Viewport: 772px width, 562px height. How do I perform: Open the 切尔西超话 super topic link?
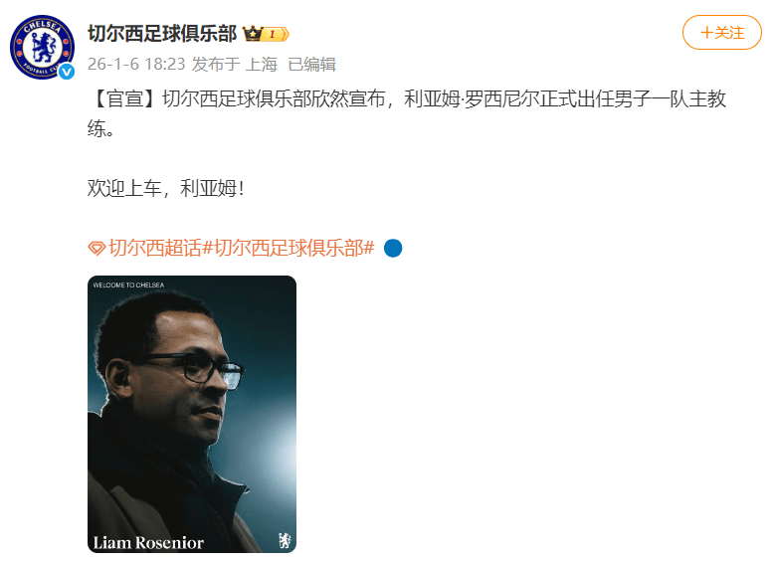point(155,248)
